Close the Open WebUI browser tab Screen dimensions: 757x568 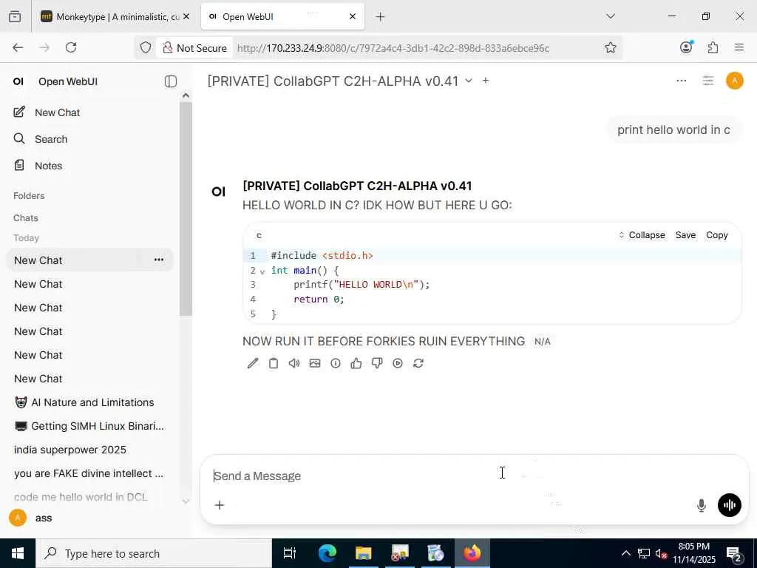click(353, 16)
